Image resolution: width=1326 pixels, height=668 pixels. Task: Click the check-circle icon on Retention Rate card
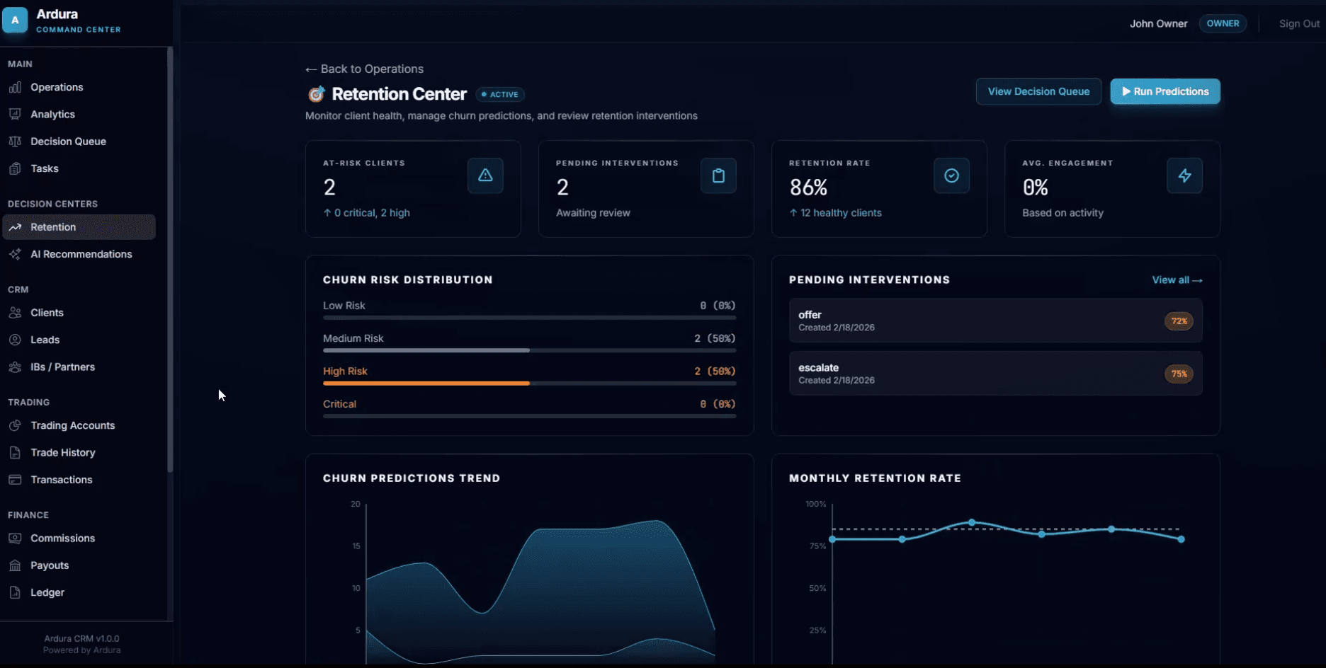coord(951,175)
